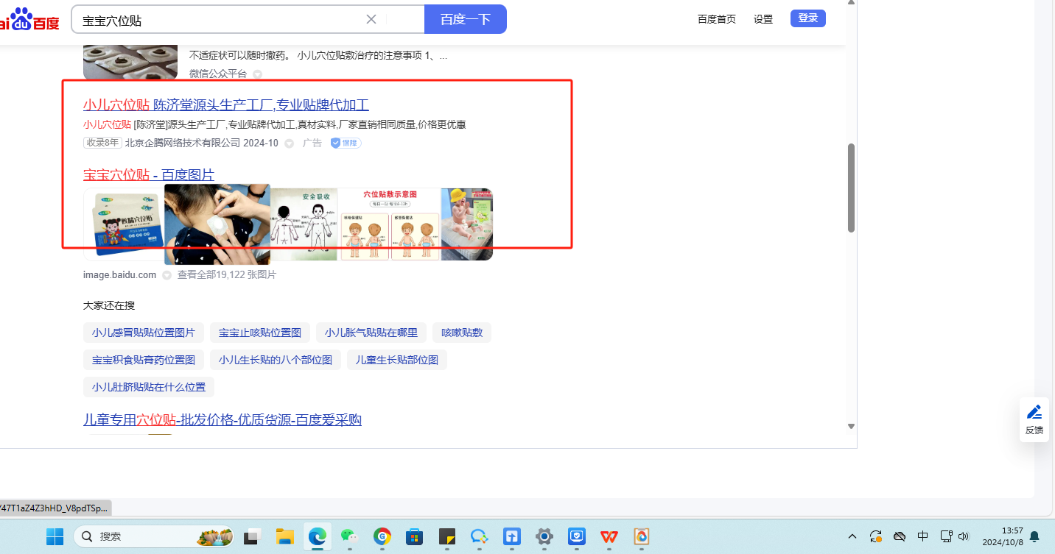Open the 儿童专用穴位贴 批发价格 result link
This screenshot has width=1055, height=554.
click(x=222, y=419)
